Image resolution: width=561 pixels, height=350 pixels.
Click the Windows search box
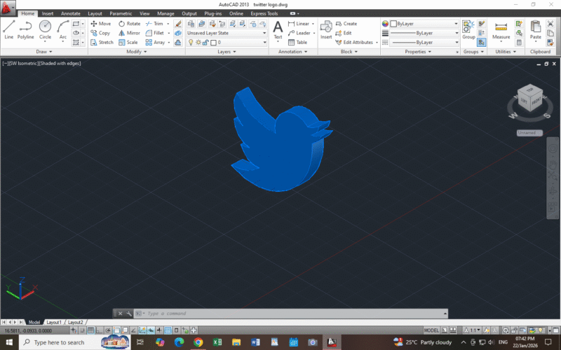click(x=74, y=342)
